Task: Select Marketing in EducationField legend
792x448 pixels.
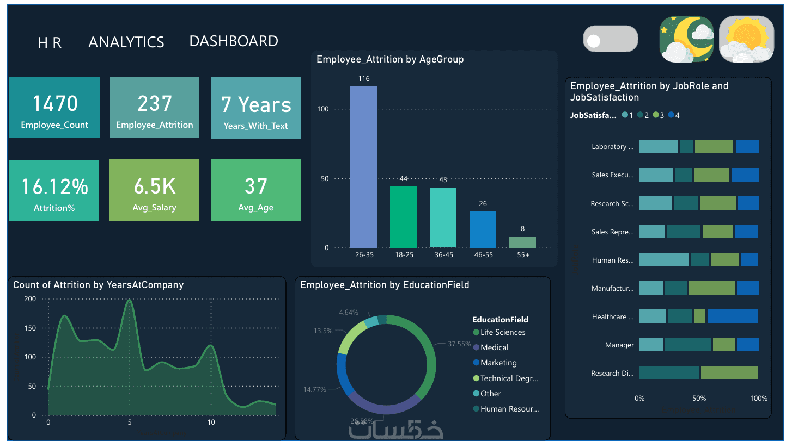Action: [x=495, y=363]
